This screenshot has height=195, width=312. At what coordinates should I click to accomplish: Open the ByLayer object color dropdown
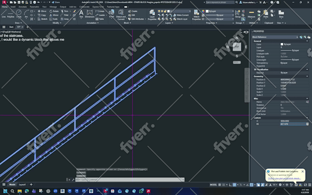point(220,11)
